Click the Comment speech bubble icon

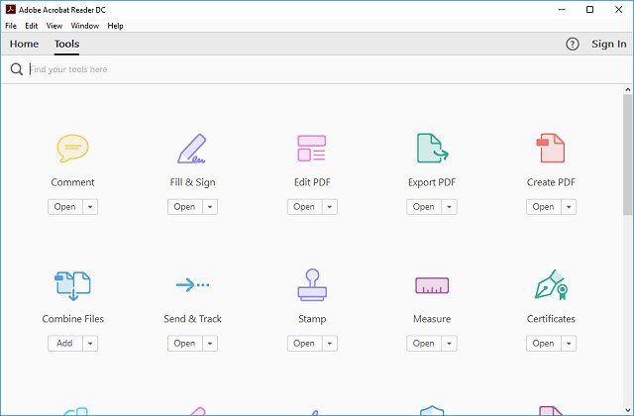(x=72, y=149)
